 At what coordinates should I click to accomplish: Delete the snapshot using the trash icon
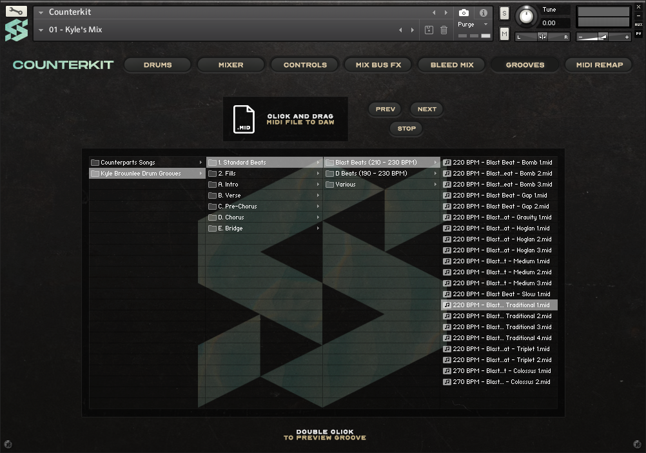pos(443,30)
